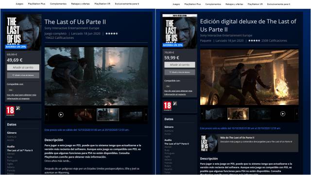Open Juegos menu in left navigation bar
The image size is (311, 175).
point(19,4)
